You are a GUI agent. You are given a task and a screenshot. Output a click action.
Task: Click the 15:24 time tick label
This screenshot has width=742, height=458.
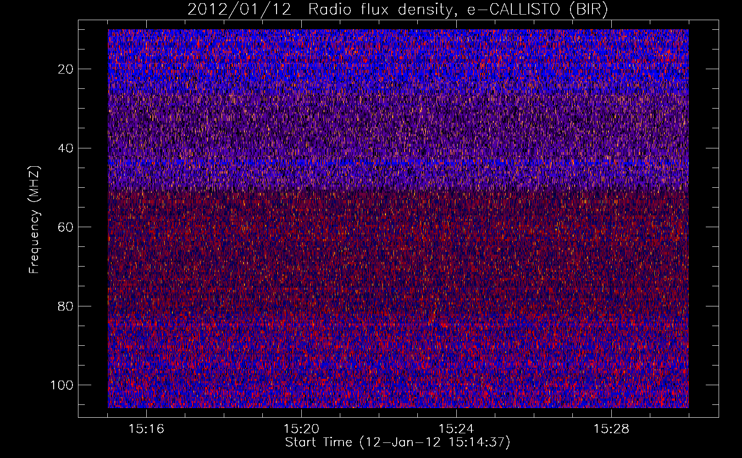coord(456,429)
